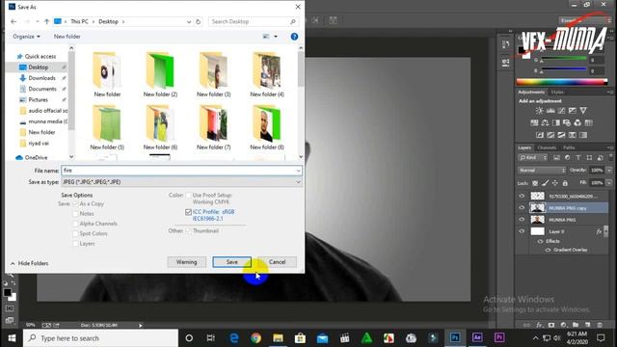
Task: Add a Color Lookup adjustment layer
Action: [x=589, y=122]
